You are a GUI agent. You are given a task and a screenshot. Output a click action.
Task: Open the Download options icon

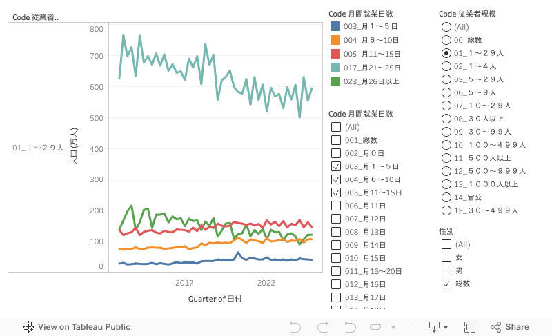click(434, 327)
